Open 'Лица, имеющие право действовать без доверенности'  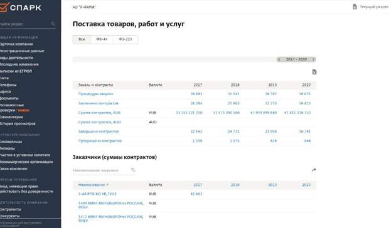[26, 189]
